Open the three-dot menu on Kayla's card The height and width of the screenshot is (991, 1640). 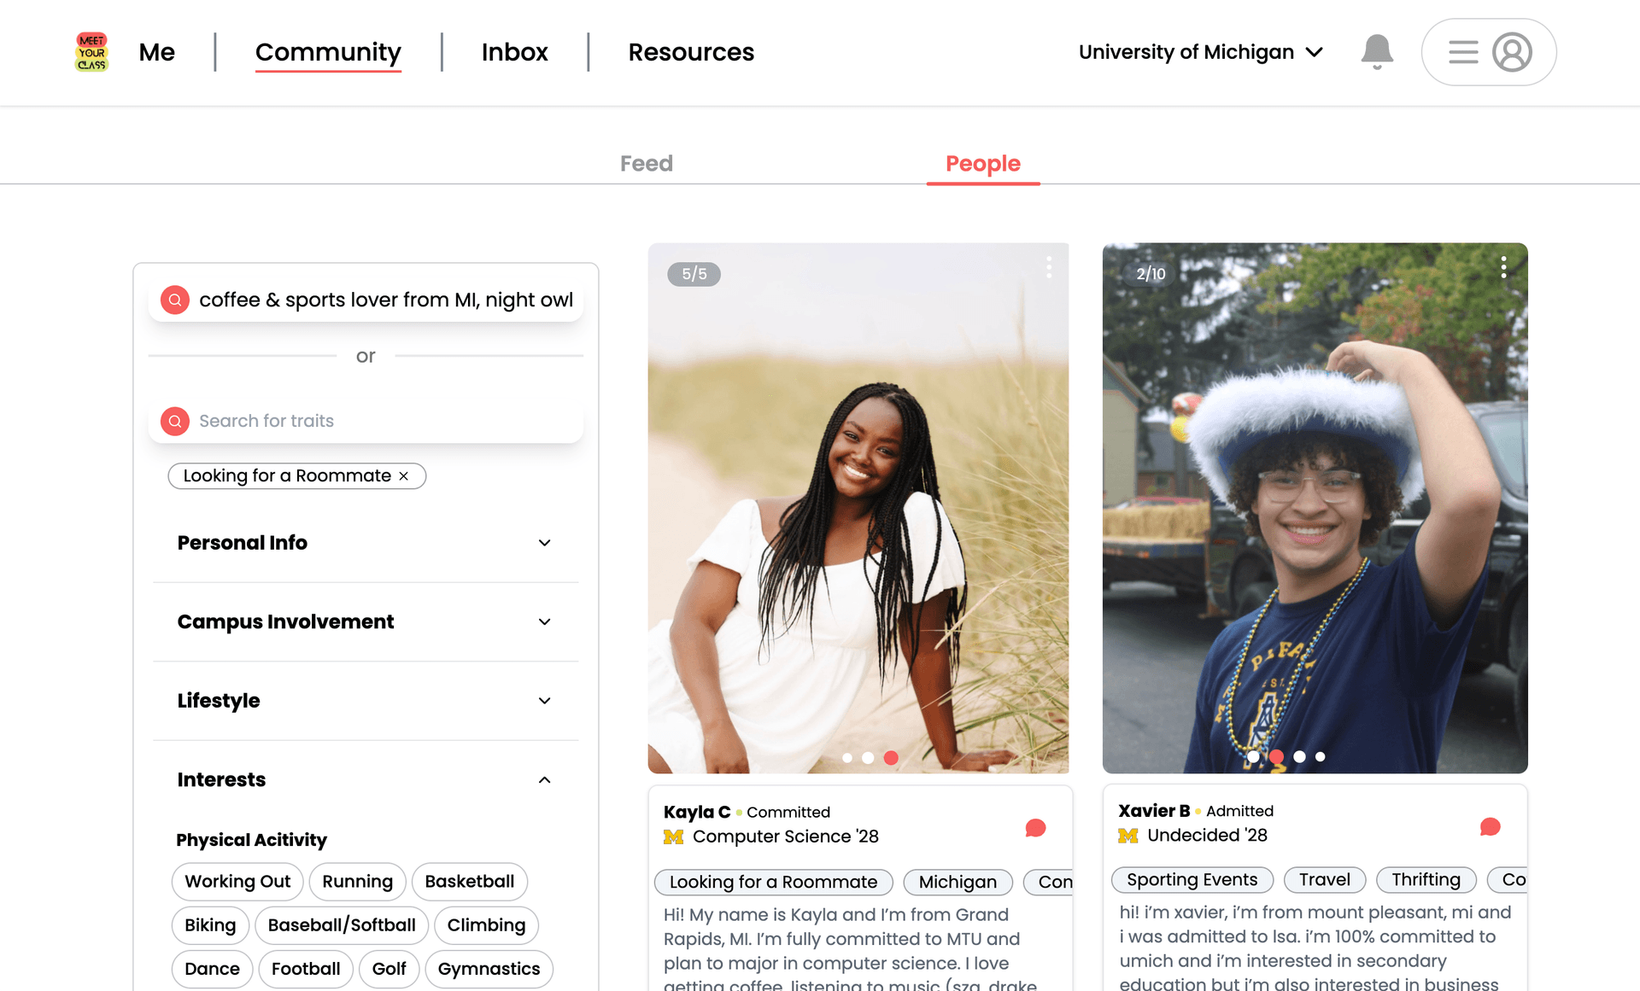pyautogui.click(x=1049, y=267)
